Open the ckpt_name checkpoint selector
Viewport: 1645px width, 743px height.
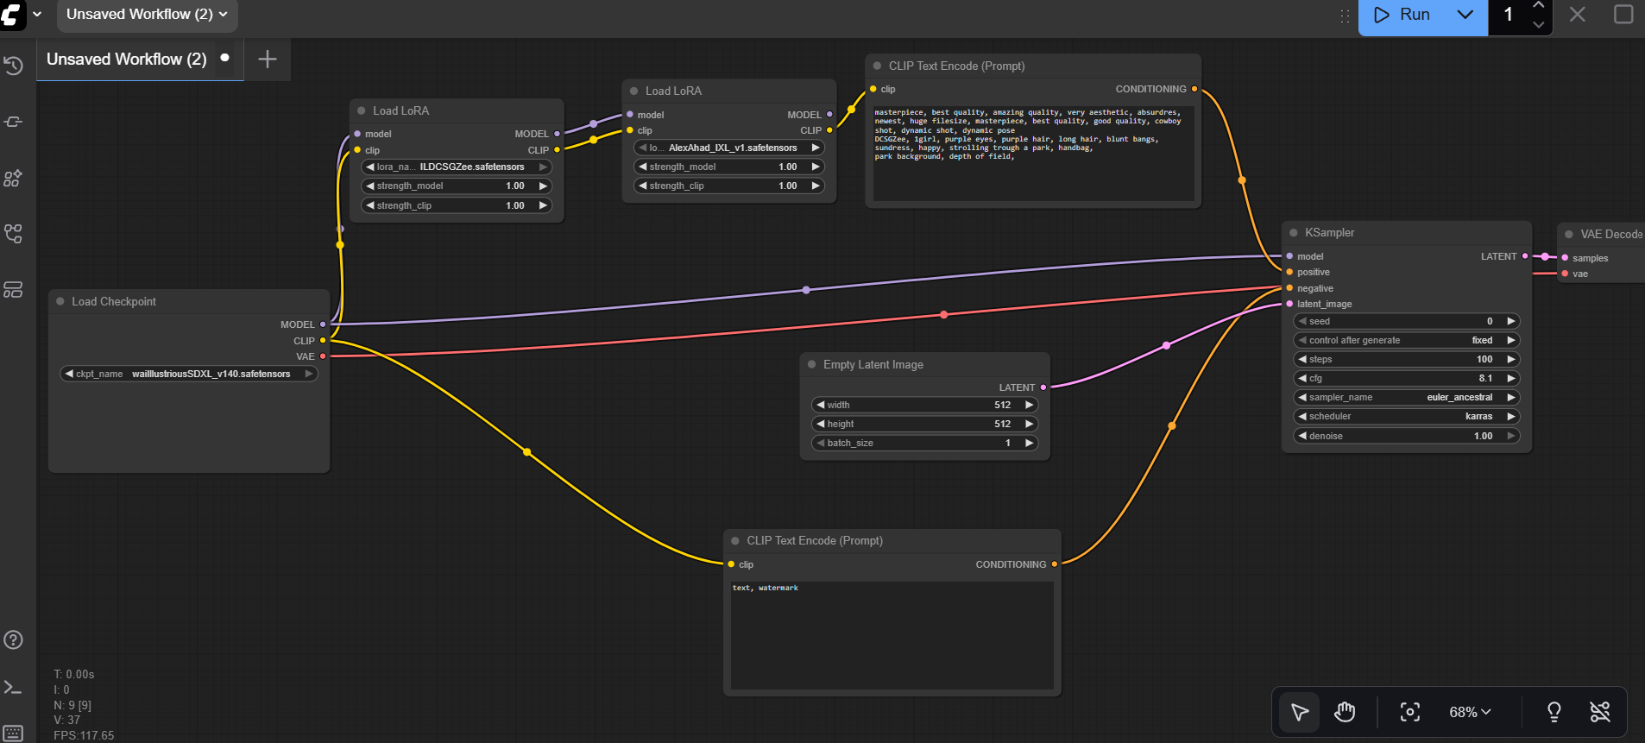coord(189,374)
